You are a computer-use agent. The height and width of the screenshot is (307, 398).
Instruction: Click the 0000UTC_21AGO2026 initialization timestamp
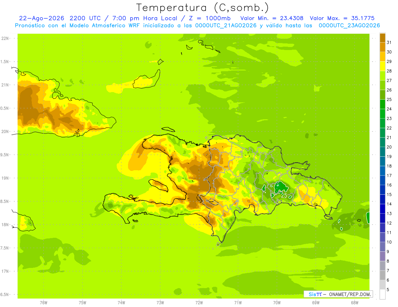pos(226,25)
